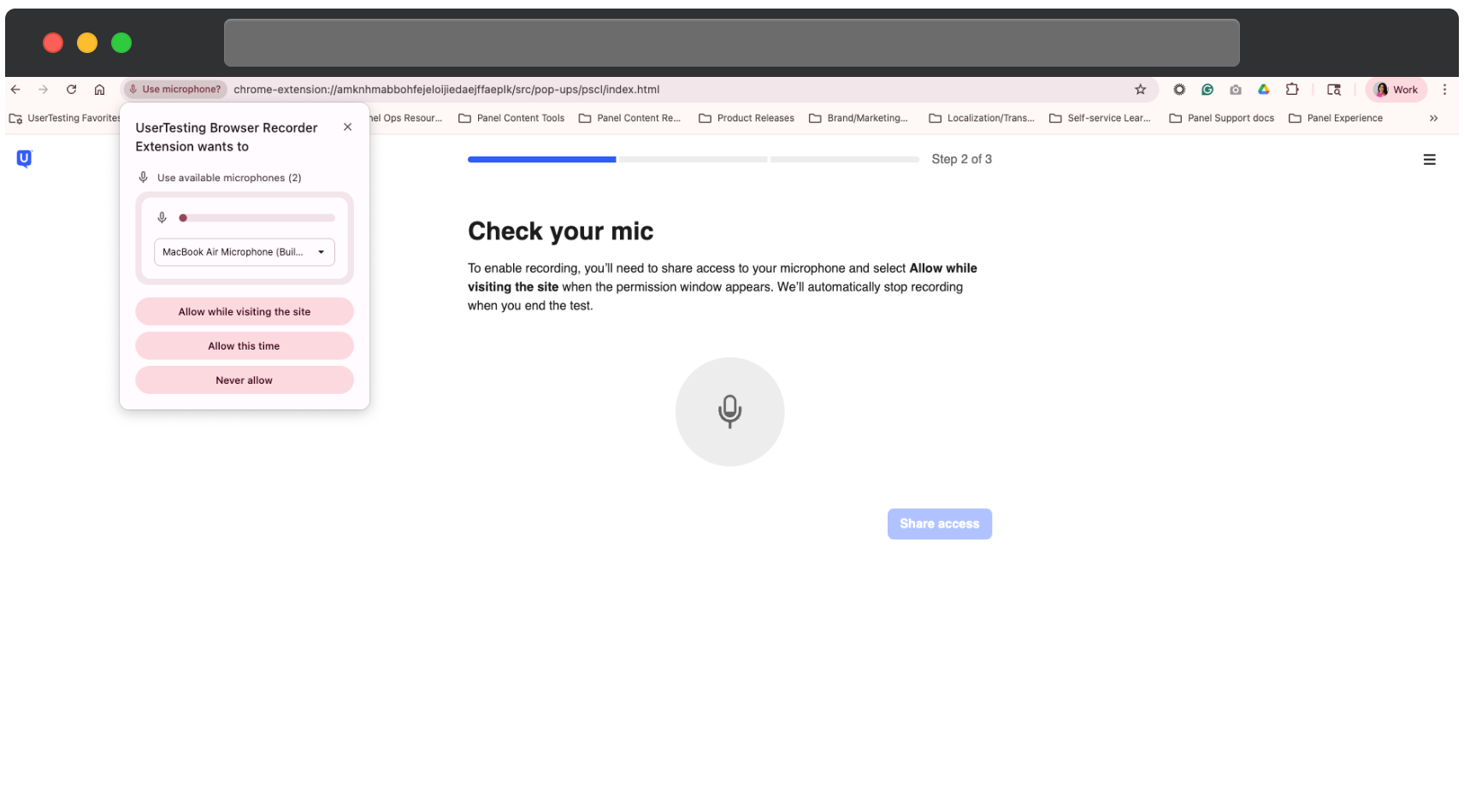Open the MacBook Air Microphone dropdown
1464x795 pixels.
click(245, 252)
